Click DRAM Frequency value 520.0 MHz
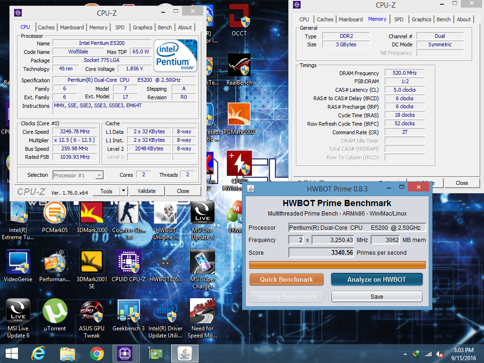Viewport: 484px width, 363px height. pos(405,73)
